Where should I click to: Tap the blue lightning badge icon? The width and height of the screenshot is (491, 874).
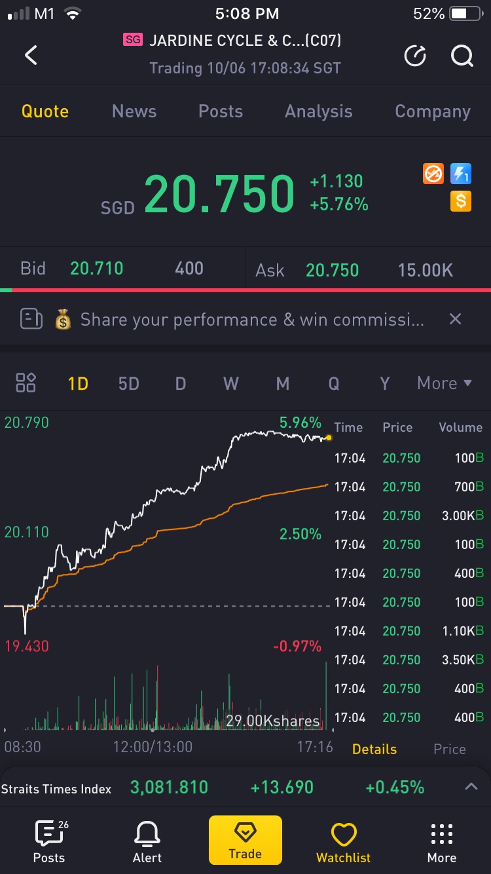pyautogui.click(x=461, y=174)
